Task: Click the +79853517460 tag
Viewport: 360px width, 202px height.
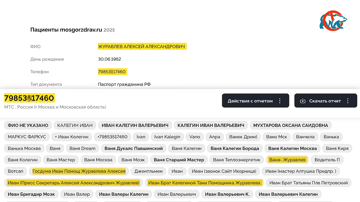Action: pyautogui.click(x=112, y=137)
